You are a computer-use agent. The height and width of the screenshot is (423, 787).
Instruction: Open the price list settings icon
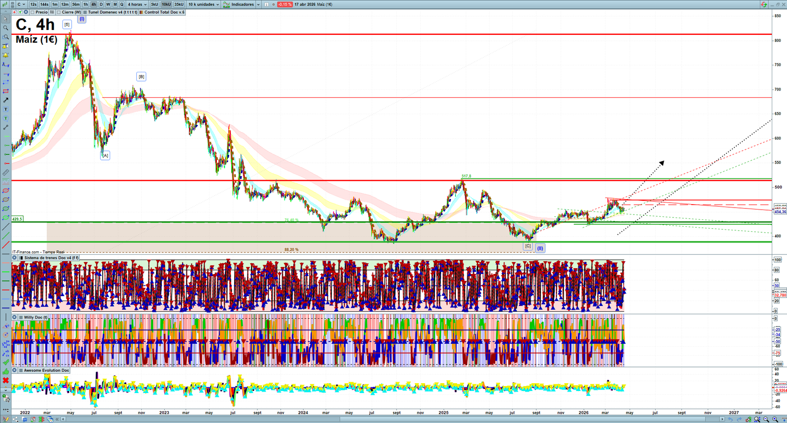click(x=52, y=12)
